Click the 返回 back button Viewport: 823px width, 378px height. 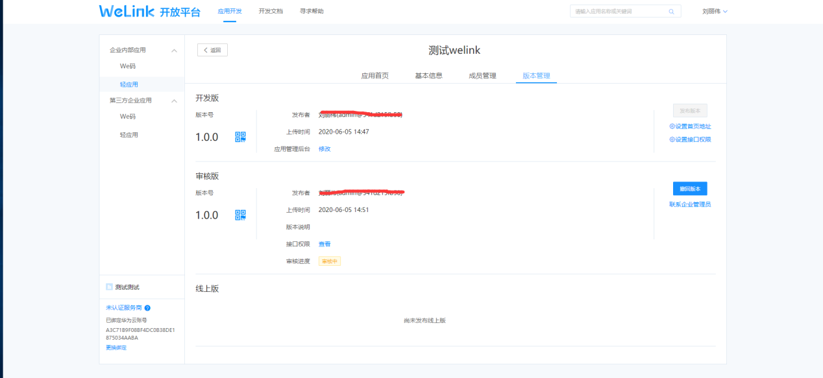click(x=212, y=50)
